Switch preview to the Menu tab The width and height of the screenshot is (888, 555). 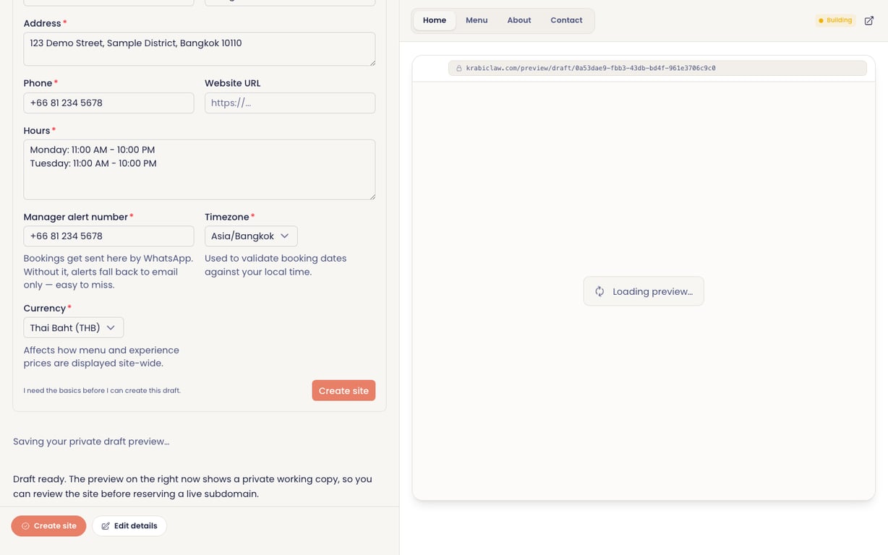[477, 20]
